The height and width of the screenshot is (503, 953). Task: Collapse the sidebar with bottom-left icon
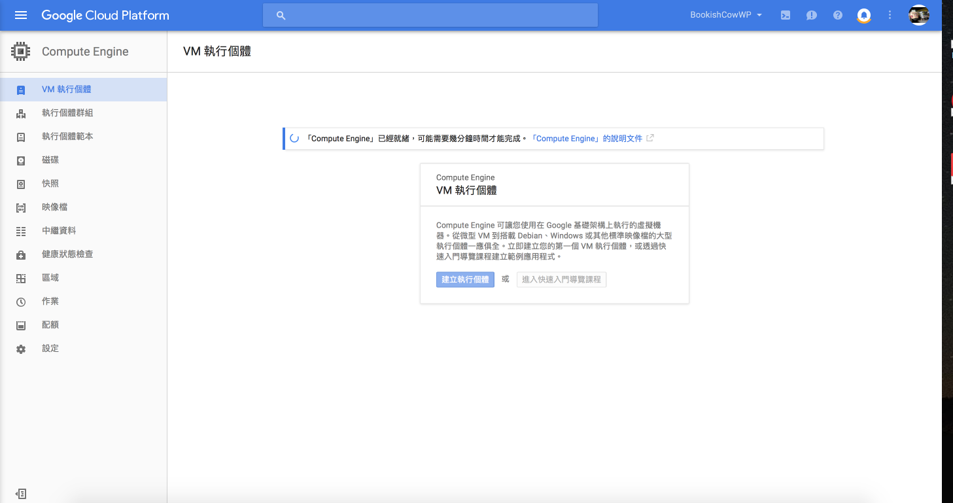coord(21,493)
